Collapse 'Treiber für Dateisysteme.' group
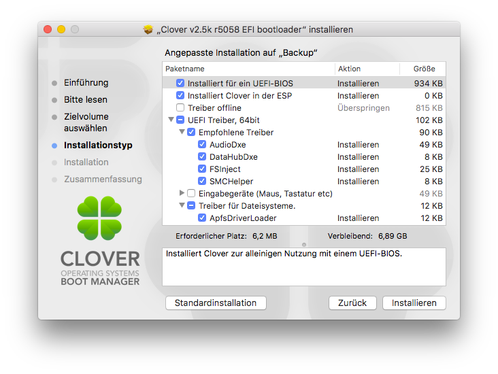 (182, 205)
